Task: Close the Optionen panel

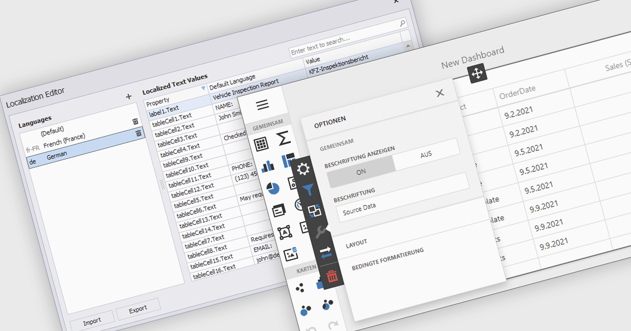Action: [x=440, y=93]
